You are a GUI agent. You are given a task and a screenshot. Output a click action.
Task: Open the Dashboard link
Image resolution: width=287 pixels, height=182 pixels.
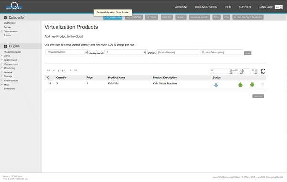(x=10, y=23)
